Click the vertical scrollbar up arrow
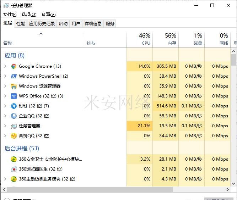Screen dimensions: 237x200 (234, 51)
